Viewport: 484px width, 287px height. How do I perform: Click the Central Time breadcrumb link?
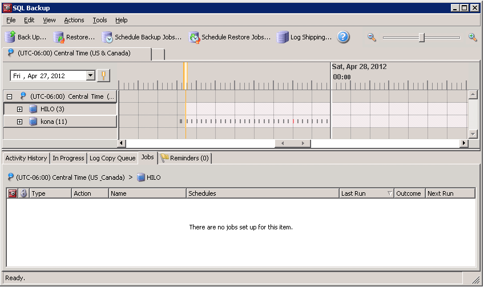point(70,177)
